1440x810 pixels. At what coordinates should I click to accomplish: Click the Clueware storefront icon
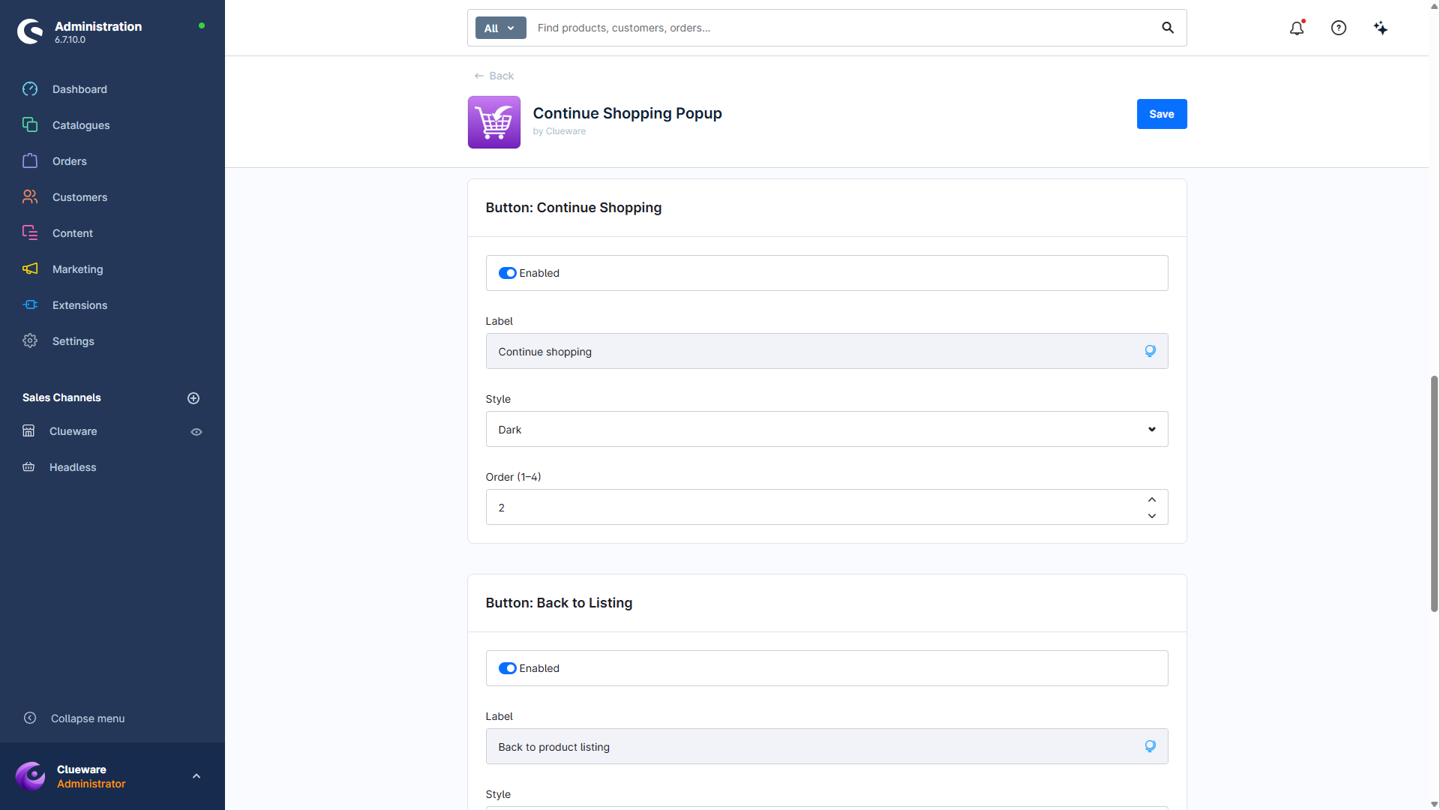28,431
